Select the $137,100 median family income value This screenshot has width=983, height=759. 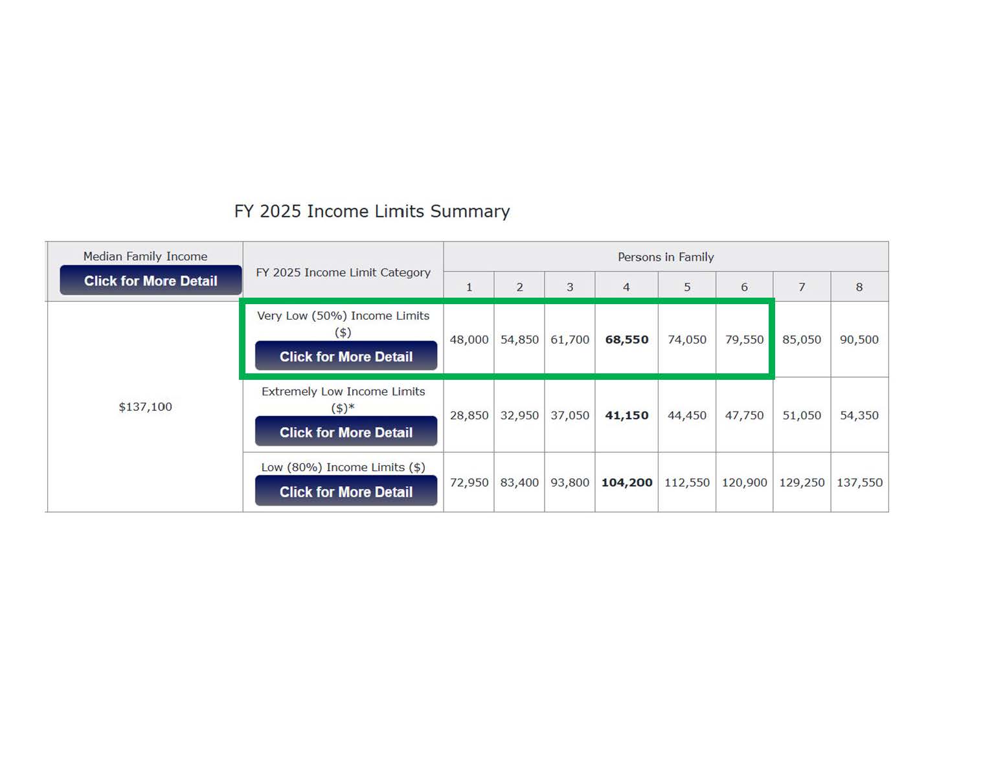click(145, 407)
